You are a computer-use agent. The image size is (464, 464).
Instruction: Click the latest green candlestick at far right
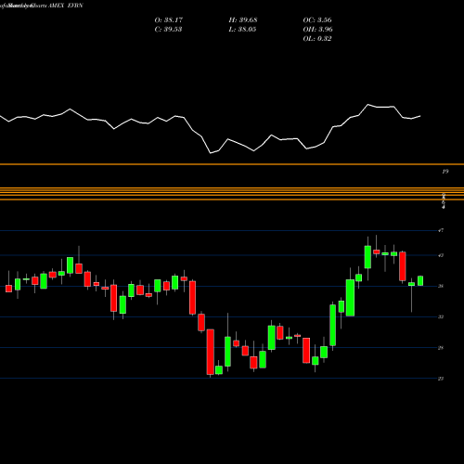pos(420,281)
